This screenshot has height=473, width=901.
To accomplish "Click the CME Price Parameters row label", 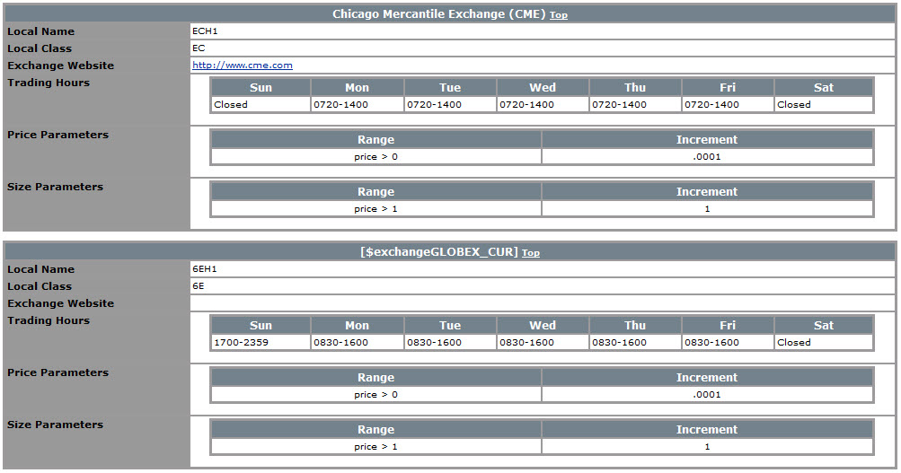I will pyautogui.click(x=57, y=135).
